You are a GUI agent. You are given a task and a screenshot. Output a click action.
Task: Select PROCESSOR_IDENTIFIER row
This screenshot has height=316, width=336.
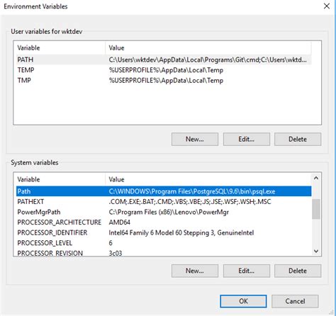coord(164,233)
